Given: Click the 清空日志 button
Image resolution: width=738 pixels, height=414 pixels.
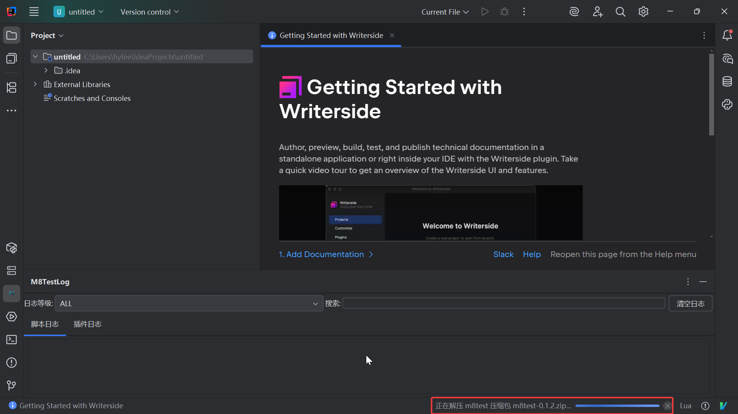Looking at the screenshot, I should point(690,303).
